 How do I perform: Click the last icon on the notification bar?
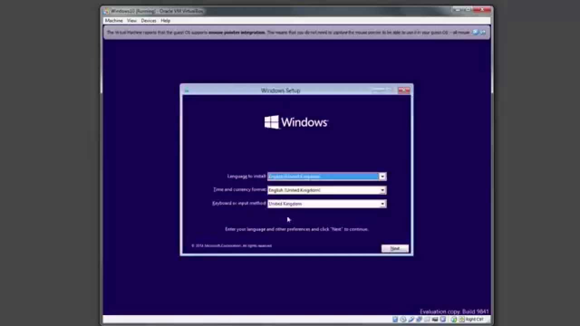tap(483, 32)
